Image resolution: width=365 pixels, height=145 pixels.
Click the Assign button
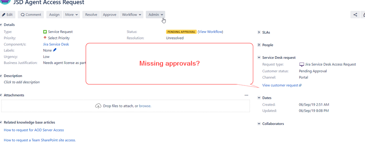[54, 15]
